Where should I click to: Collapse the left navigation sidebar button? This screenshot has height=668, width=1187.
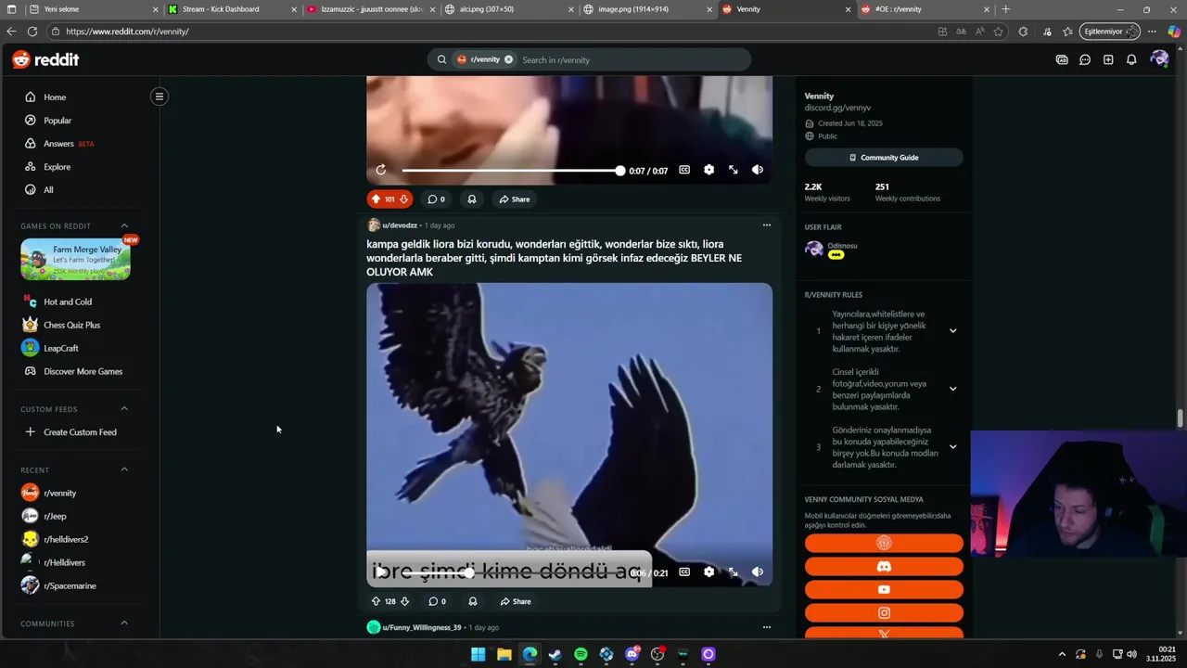coord(160,96)
